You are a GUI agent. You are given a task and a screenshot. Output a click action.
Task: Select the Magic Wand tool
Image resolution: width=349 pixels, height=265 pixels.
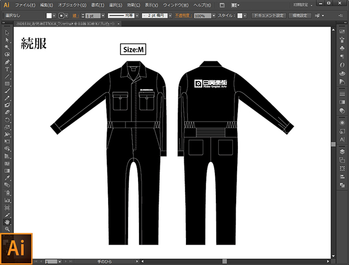[x=7, y=47]
